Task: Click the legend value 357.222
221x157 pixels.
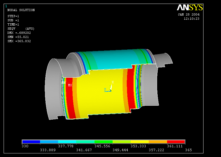Action: (x=157, y=150)
